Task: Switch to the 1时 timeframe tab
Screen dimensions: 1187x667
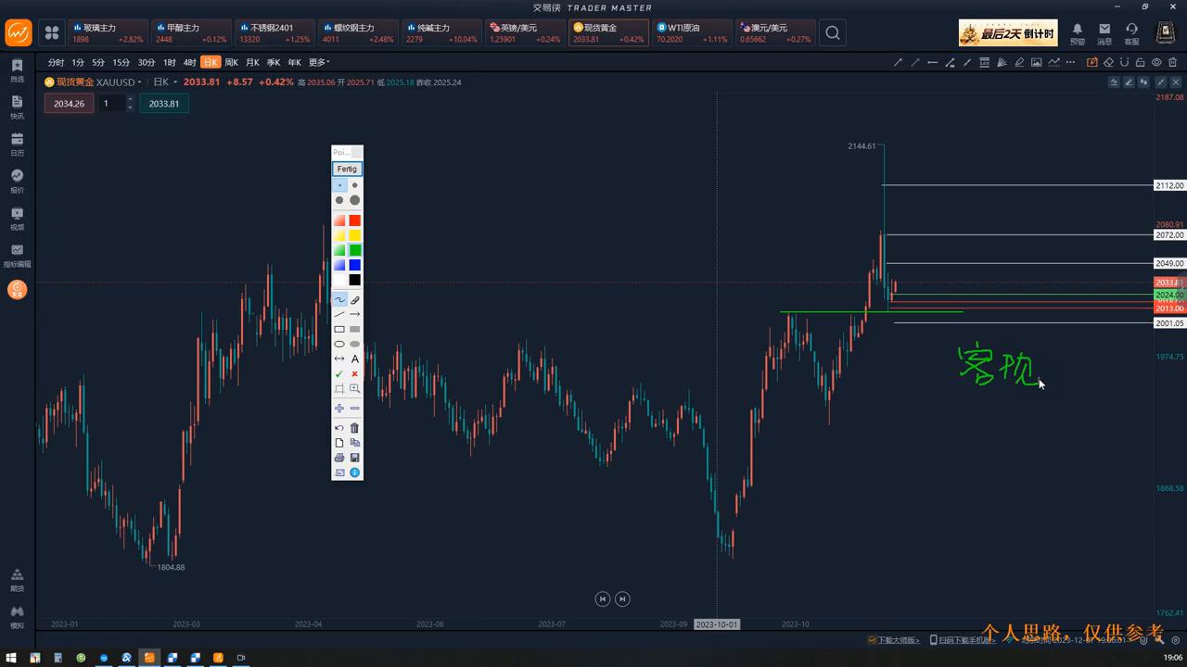Action: pos(169,62)
